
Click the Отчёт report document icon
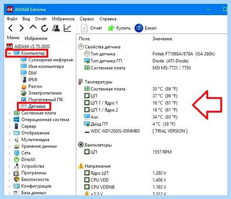[x=84, y=28]
